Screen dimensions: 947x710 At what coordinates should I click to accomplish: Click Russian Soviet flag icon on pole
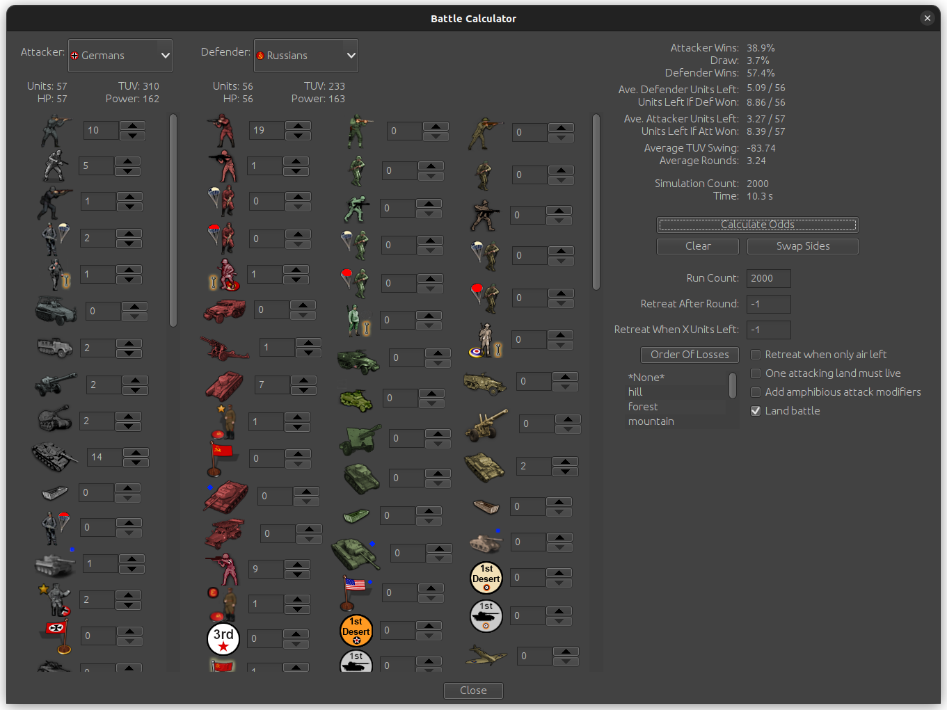click(222, 458)
